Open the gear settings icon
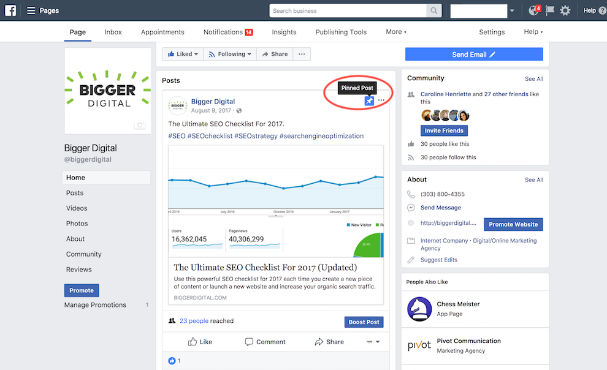This screenshot has height=370, width=607. 565,10
